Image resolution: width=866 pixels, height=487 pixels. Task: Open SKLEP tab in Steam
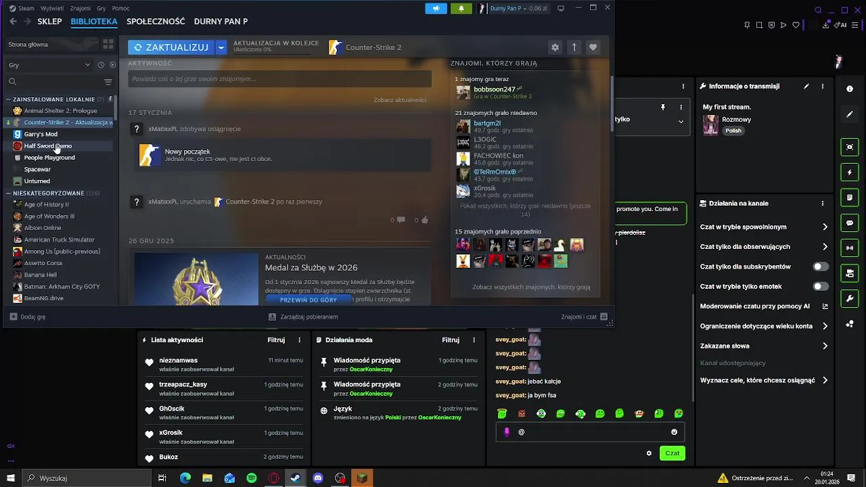click(x=49, y=22)
